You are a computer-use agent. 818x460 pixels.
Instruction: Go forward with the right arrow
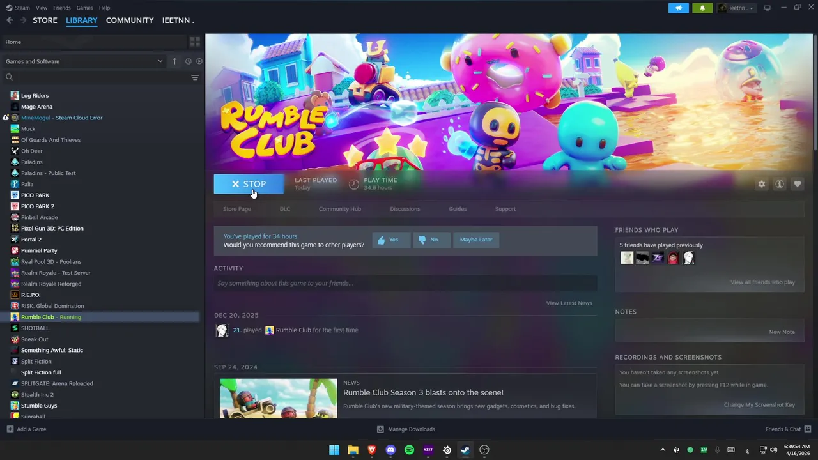click(23, 20)
